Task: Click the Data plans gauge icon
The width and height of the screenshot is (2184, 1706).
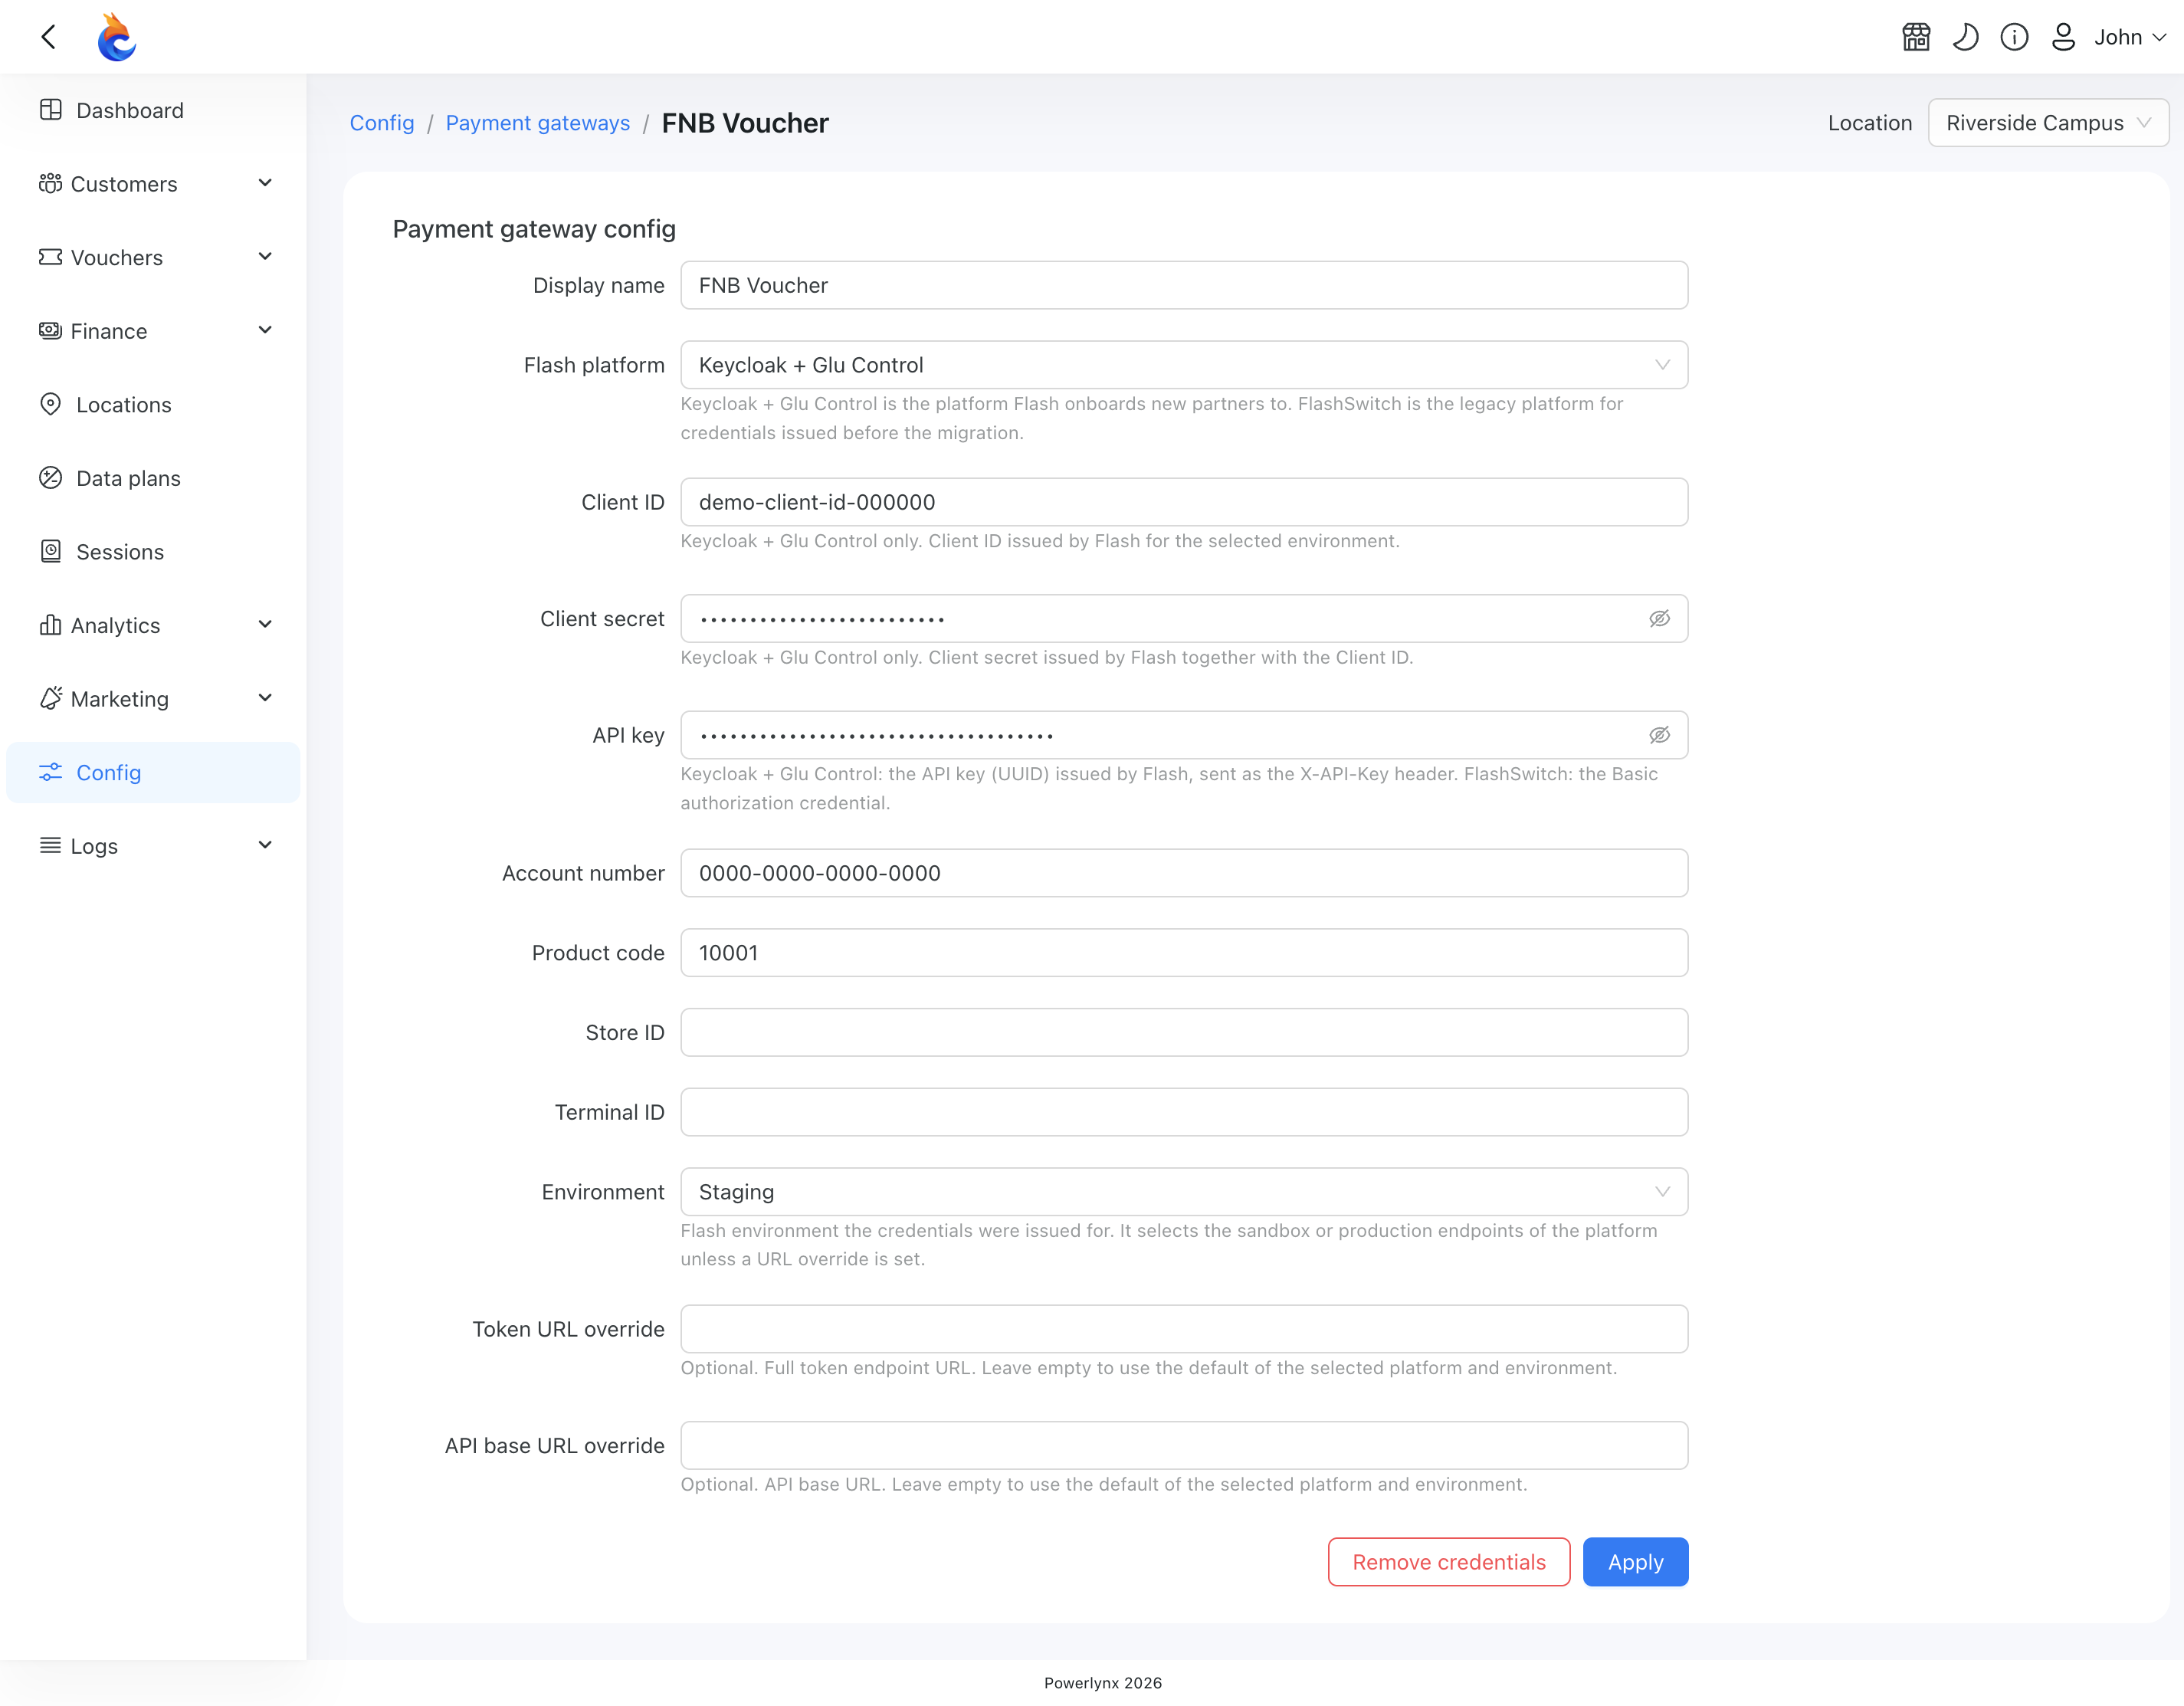Action: (x=51, y=478)
